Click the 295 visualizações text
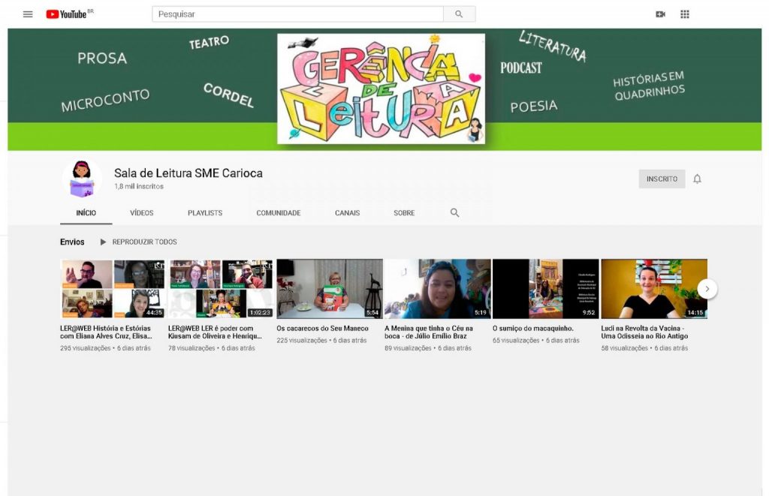 point(86,348)
